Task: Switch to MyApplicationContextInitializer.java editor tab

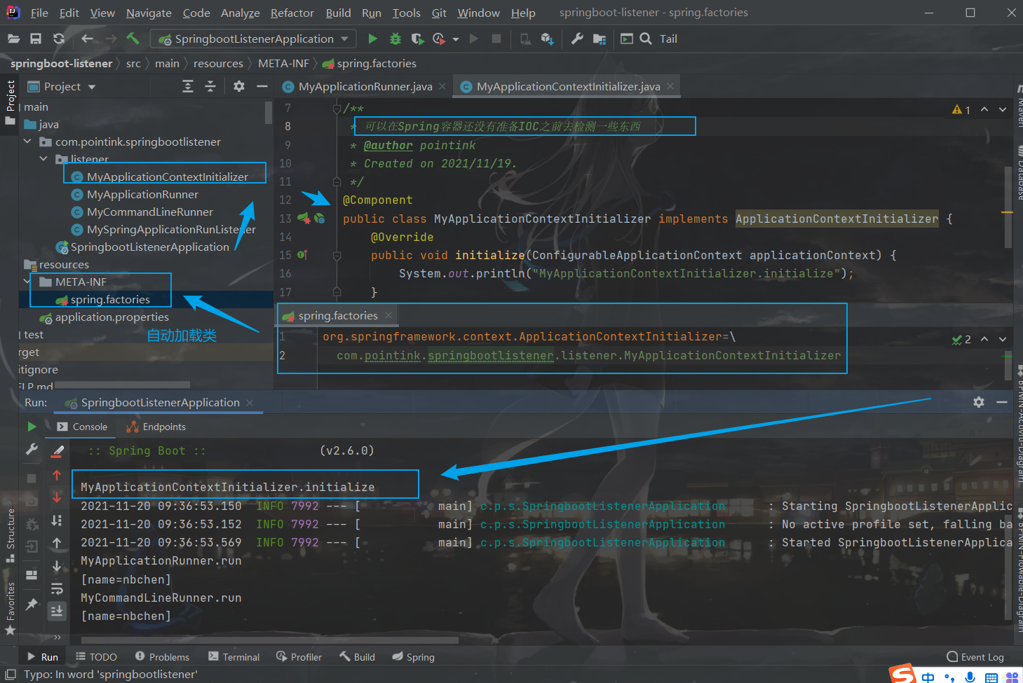Action: pos(568,86)
